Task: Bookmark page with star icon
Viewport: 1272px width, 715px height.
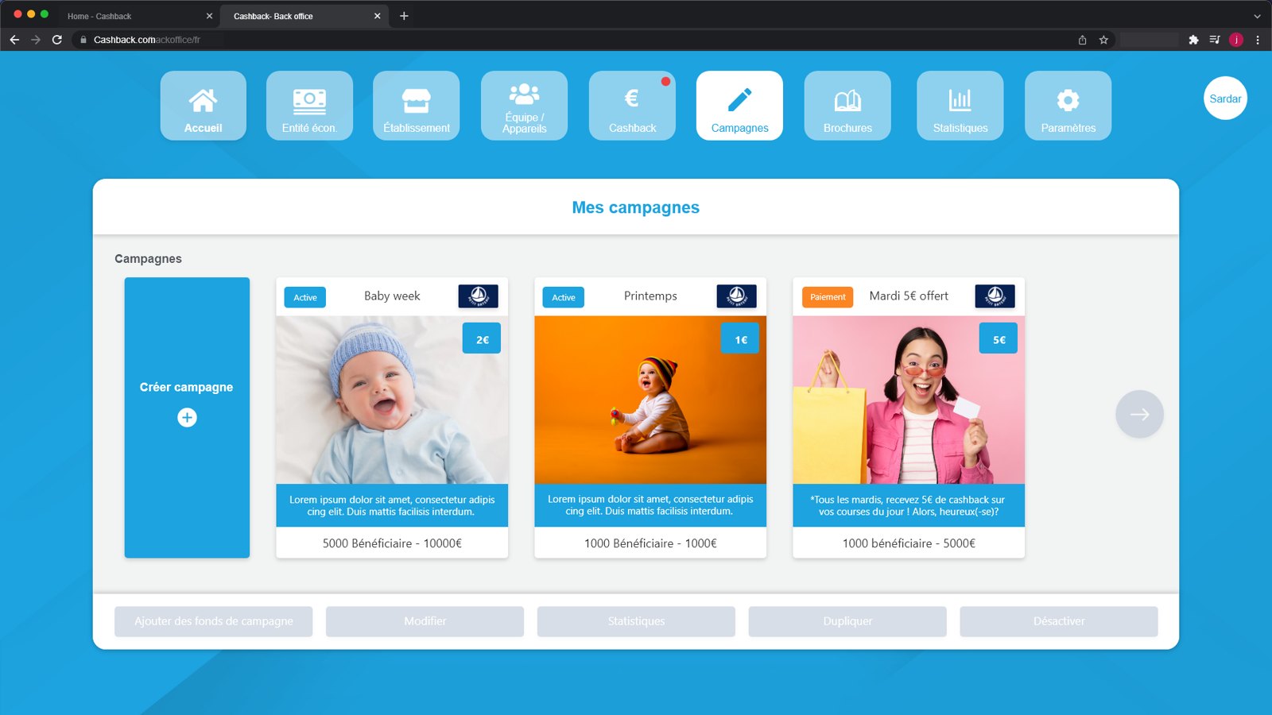Action: [x=1103, y=40]
